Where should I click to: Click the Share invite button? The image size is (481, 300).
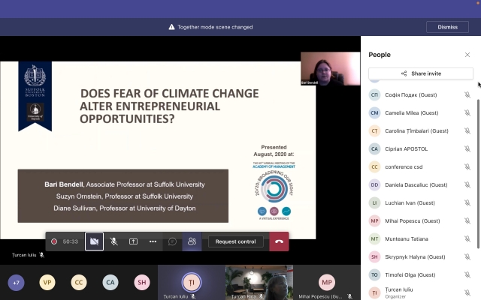421,73
